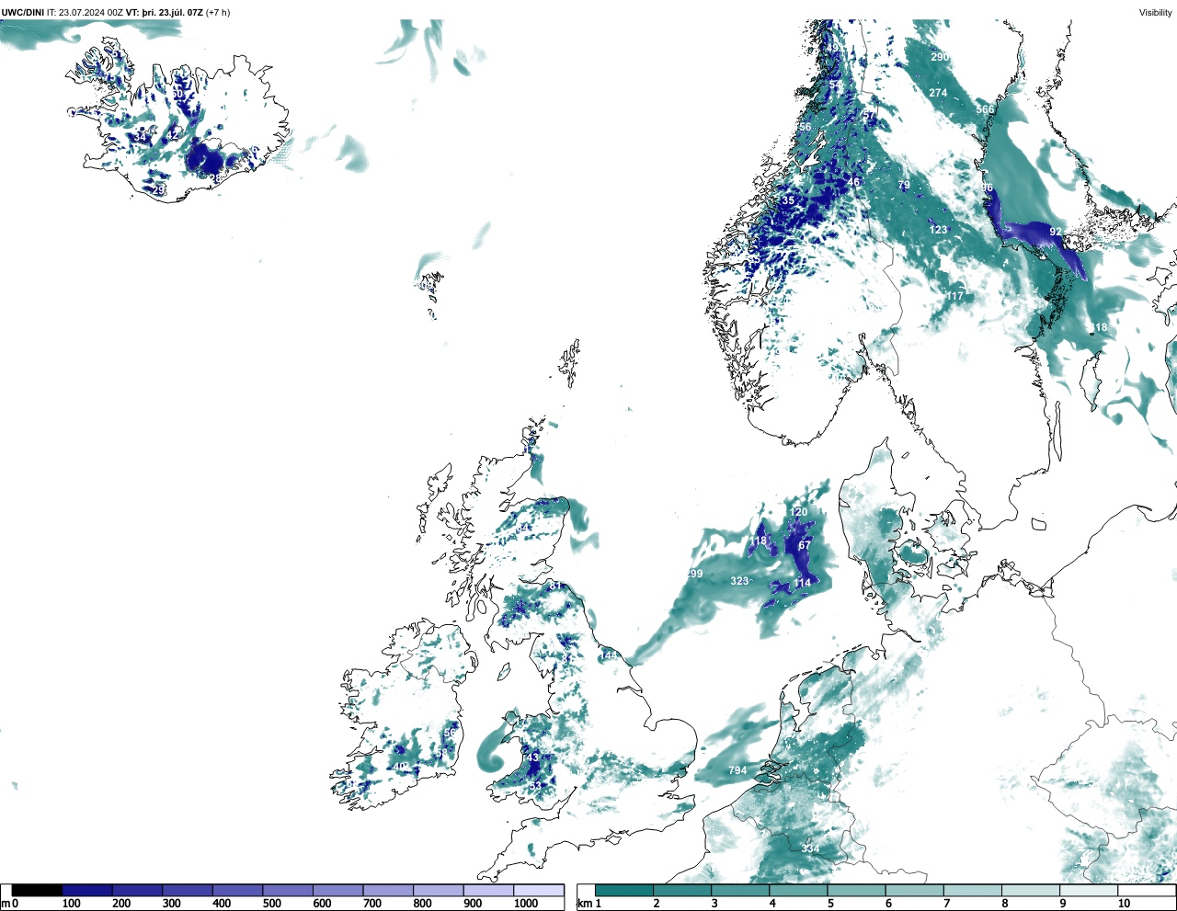Click the 1–2 km dark teal swatch
1177x911 pixels.
click(624, 891)
